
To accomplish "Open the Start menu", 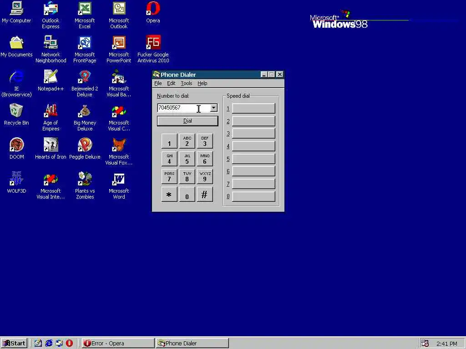I will 14,343.
